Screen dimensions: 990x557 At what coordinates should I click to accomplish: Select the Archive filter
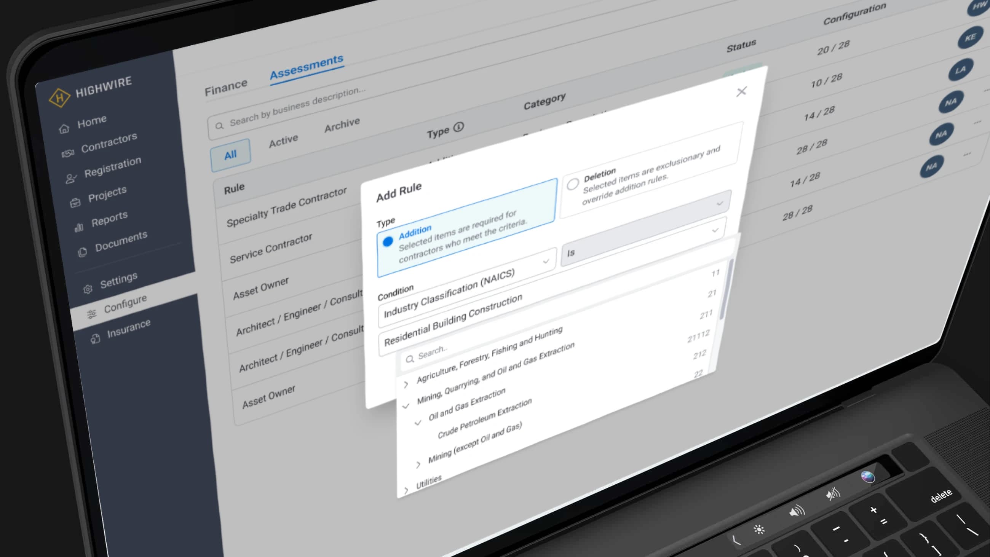pyautogui.click(x=342, y=124)
